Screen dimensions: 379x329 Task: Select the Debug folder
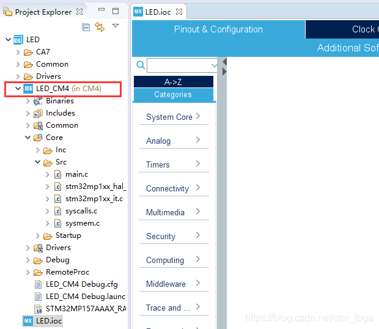[x=57, y=260]
